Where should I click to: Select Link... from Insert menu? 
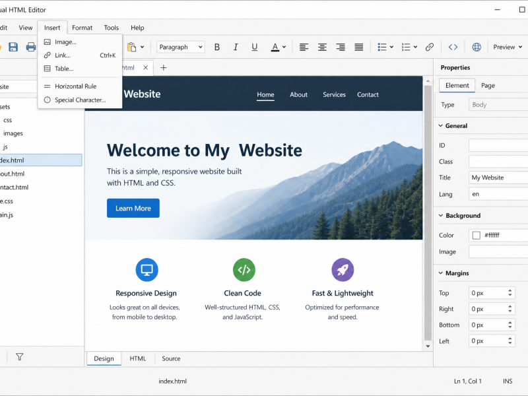(80, 55)
